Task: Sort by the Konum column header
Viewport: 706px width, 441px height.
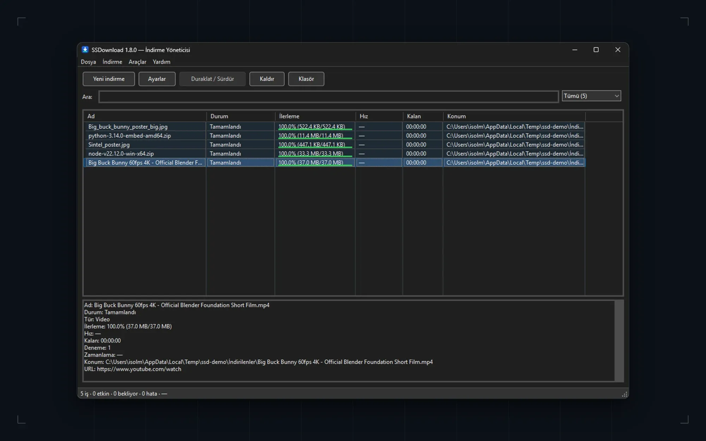Action: point(514,116)
